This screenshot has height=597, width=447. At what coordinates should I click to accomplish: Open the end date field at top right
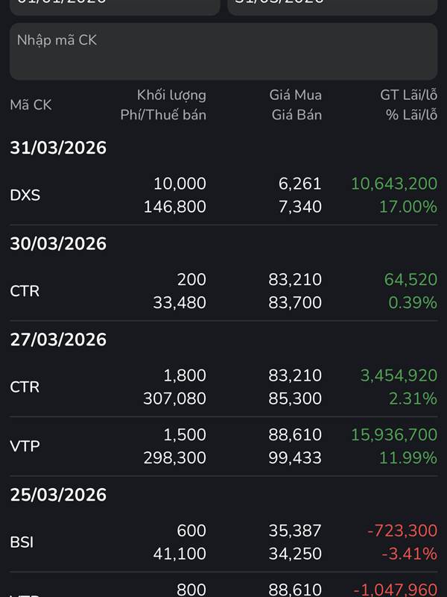332,4
